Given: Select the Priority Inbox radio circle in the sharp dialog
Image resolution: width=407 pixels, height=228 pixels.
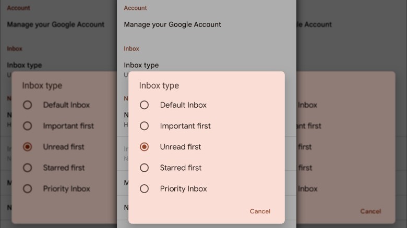Looking at the screenshot, I should [145, 188].
